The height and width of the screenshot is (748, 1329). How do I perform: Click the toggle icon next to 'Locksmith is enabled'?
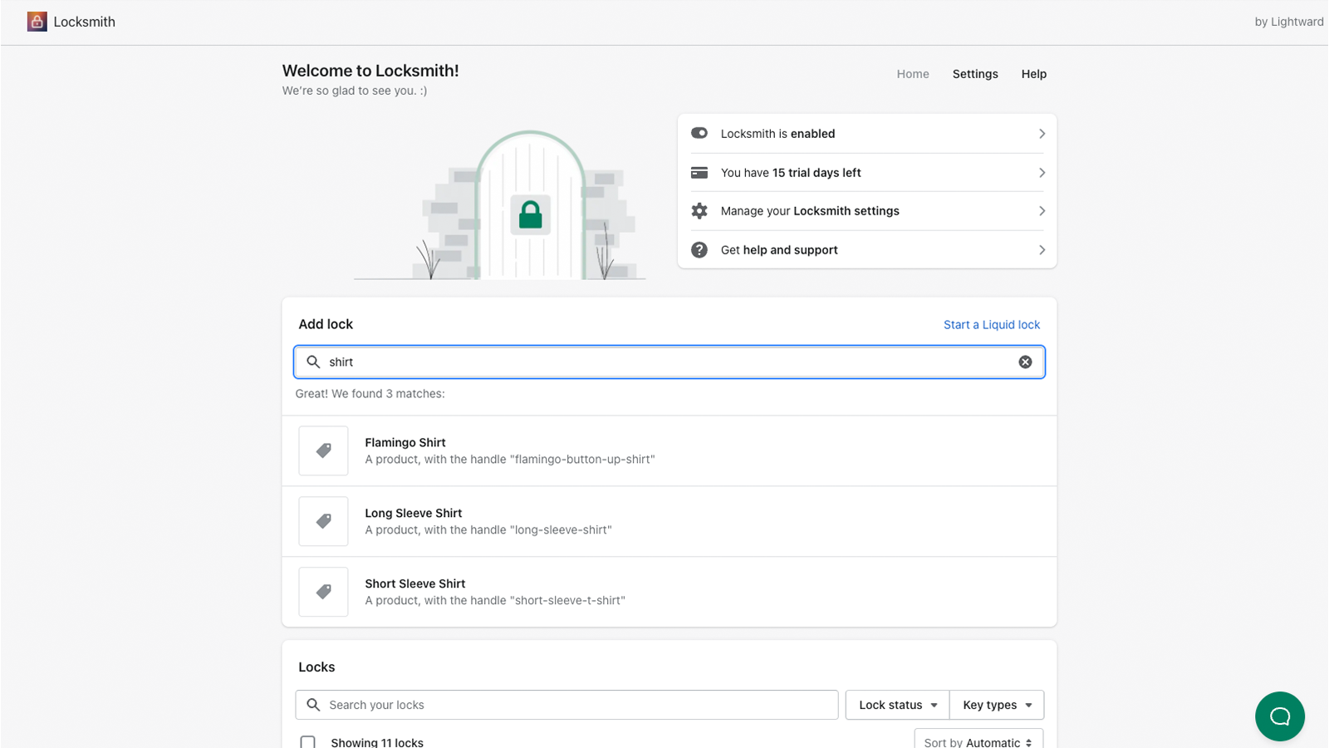pyautogui.click(x=700, y=133)
